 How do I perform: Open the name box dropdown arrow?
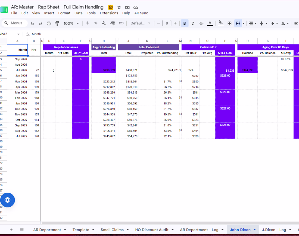(x=18, y=34)
